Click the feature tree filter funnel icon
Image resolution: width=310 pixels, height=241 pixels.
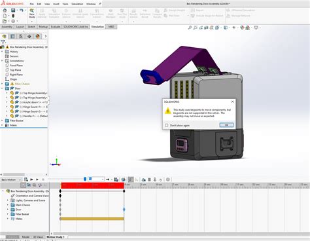click(3, 42)
